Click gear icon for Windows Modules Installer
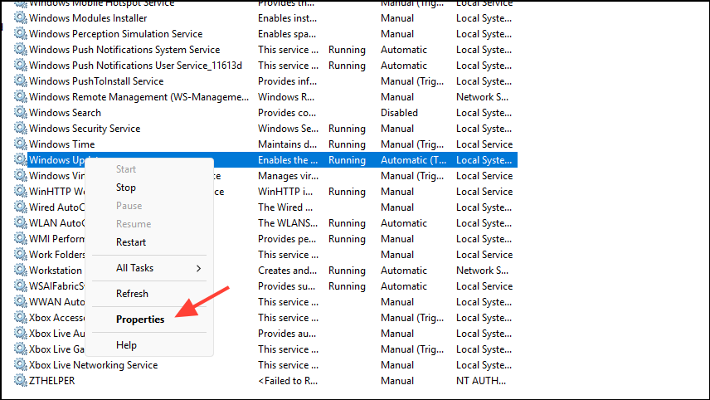710x400 pixels. pos(21,17)
